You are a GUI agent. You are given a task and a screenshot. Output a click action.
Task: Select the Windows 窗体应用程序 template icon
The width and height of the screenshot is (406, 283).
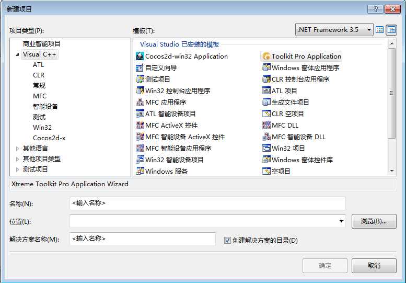point(266,68)
